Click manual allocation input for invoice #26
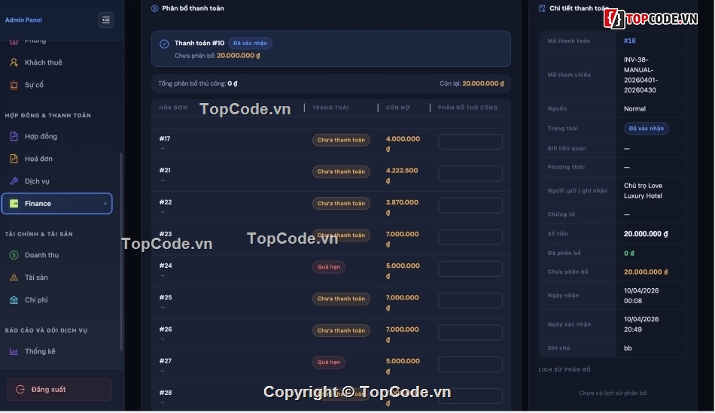Screen dimensions: 715x413 tap(470, 333)
